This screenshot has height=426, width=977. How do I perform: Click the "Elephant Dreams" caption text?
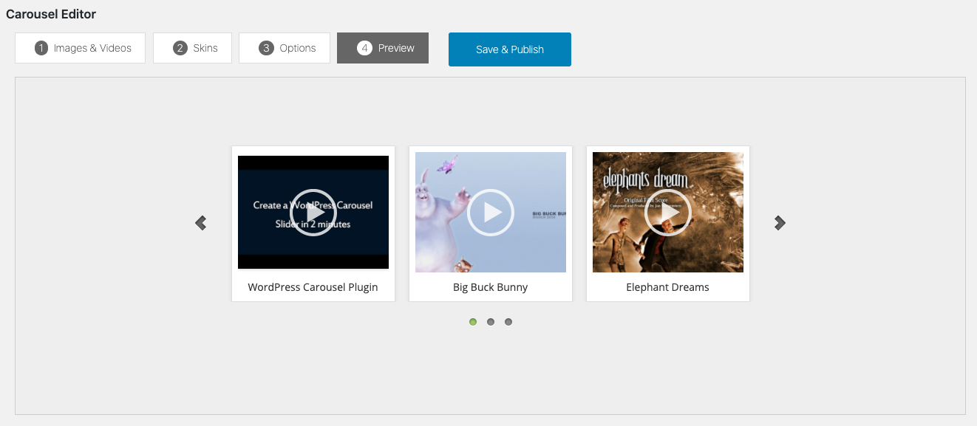click(x=667, y=287)
